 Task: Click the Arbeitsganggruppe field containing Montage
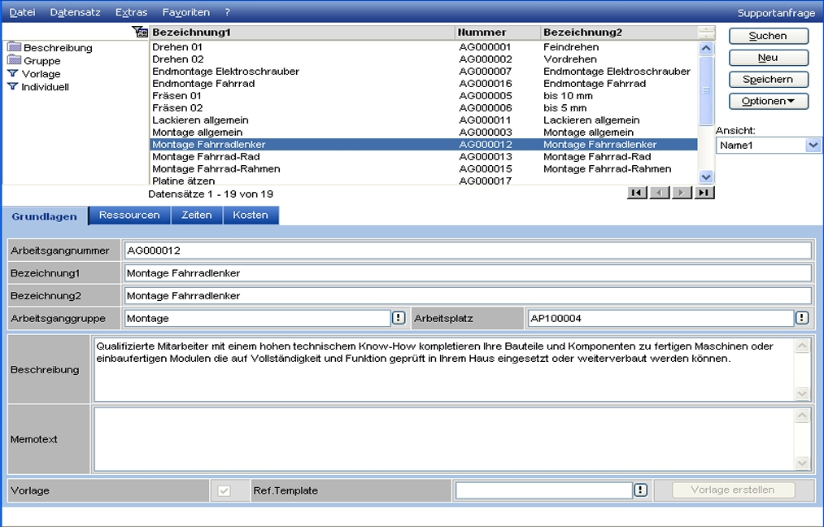[258, 319]
